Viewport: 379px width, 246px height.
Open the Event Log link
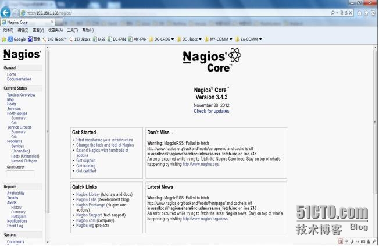15,226
